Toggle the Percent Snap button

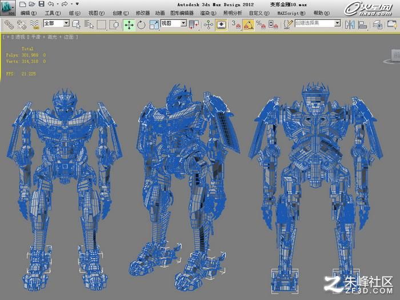[261, 25]
